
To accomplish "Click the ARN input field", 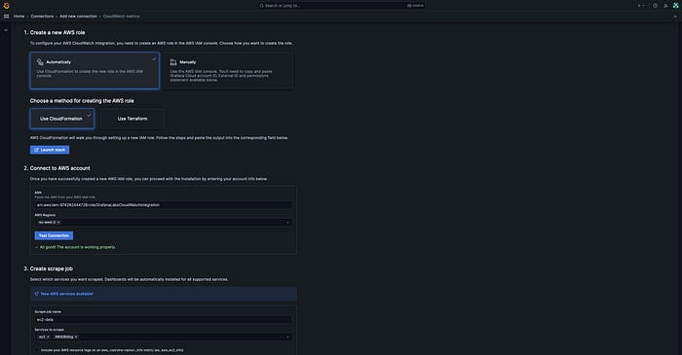I will 163,205.
